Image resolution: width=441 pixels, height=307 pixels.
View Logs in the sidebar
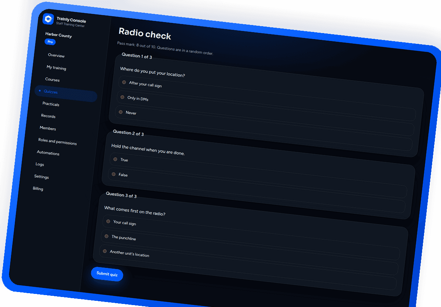[x=40, y=164]
